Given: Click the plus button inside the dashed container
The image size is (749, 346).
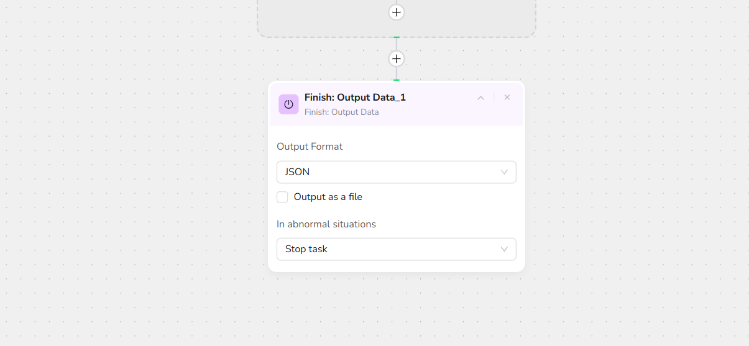Looking at the screenshot, I should tap(397, 12).
